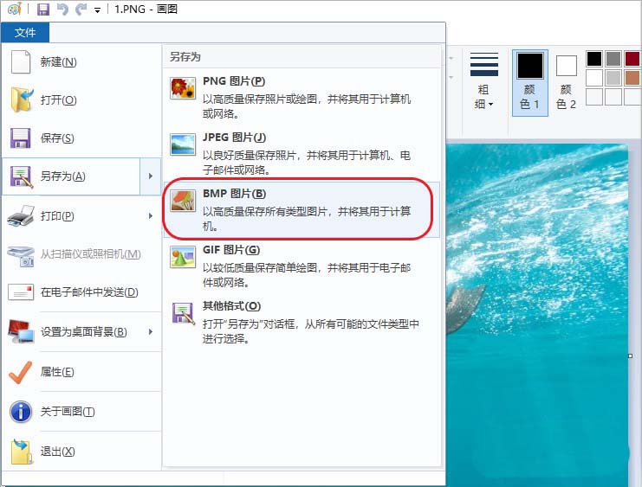Viewport: 642px width, 487px height.
Task: Pick the black swatch in color palette
Action: pos(593,59)
